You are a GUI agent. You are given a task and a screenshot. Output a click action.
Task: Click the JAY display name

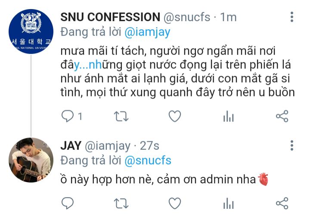point(71,146)
